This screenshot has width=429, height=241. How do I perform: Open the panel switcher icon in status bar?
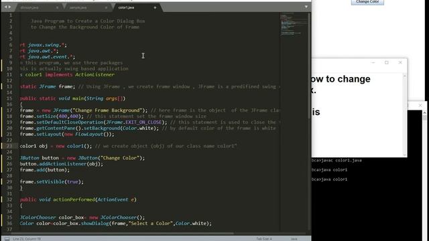pos(7,238)
